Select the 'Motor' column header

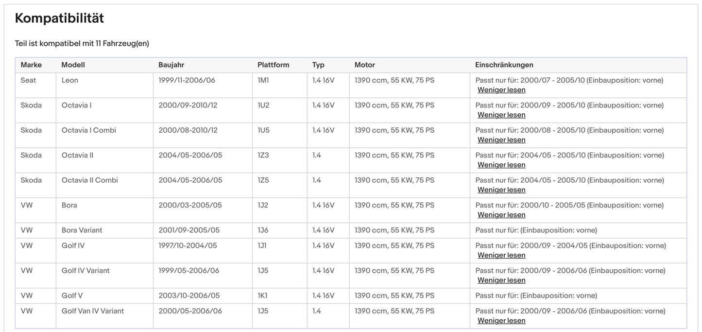pyautogui.click(x=364, y=65)
